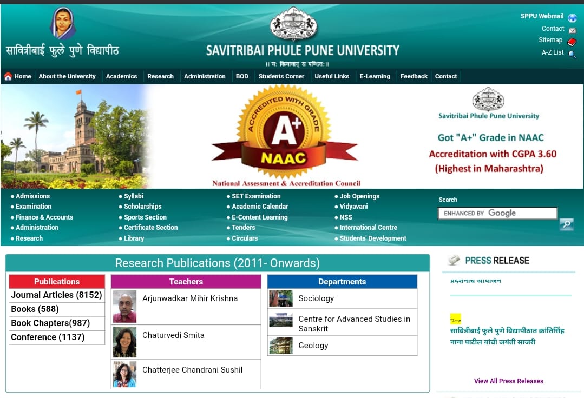Open the Sitemap red book icon
The width and height of the screenshot is (584, 398).
(572, 42)
